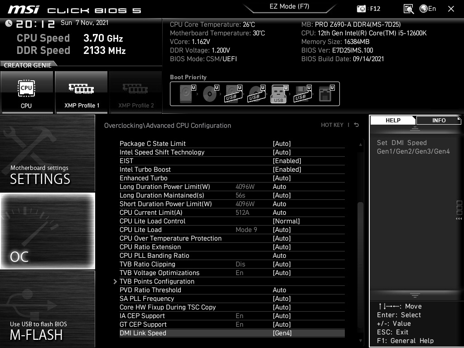Click scroll-up arrow of settings list
Screen dimensions: 464x348
360,145
